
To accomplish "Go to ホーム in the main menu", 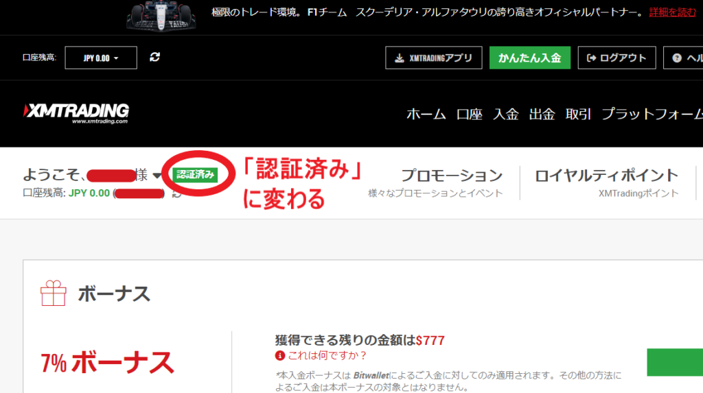I will tap(426, 115).
